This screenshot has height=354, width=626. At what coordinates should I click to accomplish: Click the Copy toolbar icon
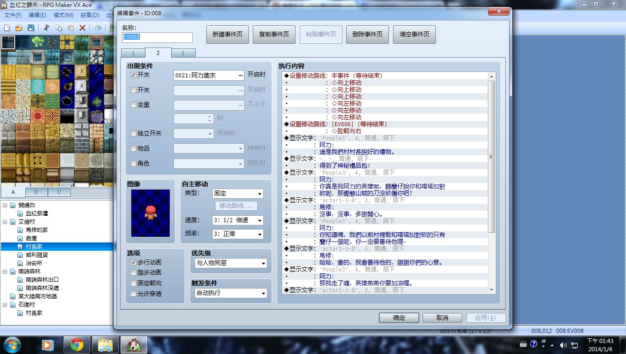point(59,28)
